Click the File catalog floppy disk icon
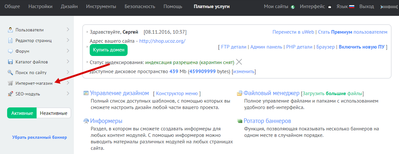This screenshot has width=399, height=154. coord(10,62)
